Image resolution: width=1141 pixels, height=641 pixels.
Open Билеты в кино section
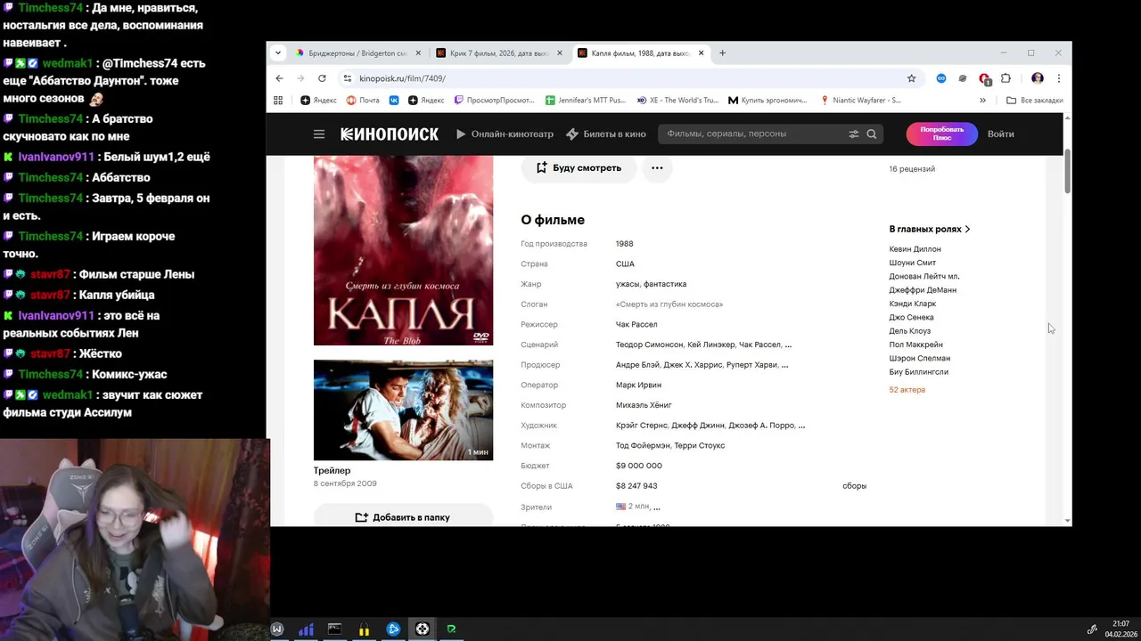point(606,134)
